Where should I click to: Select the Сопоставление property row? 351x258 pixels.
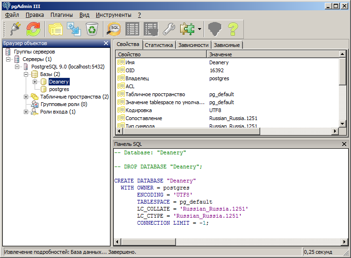pos(227,118)
